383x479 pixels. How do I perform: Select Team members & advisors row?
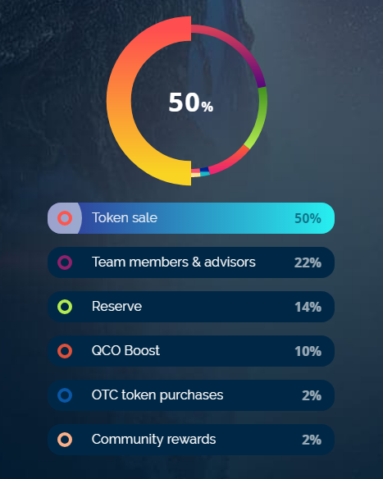tap(191, 262)
